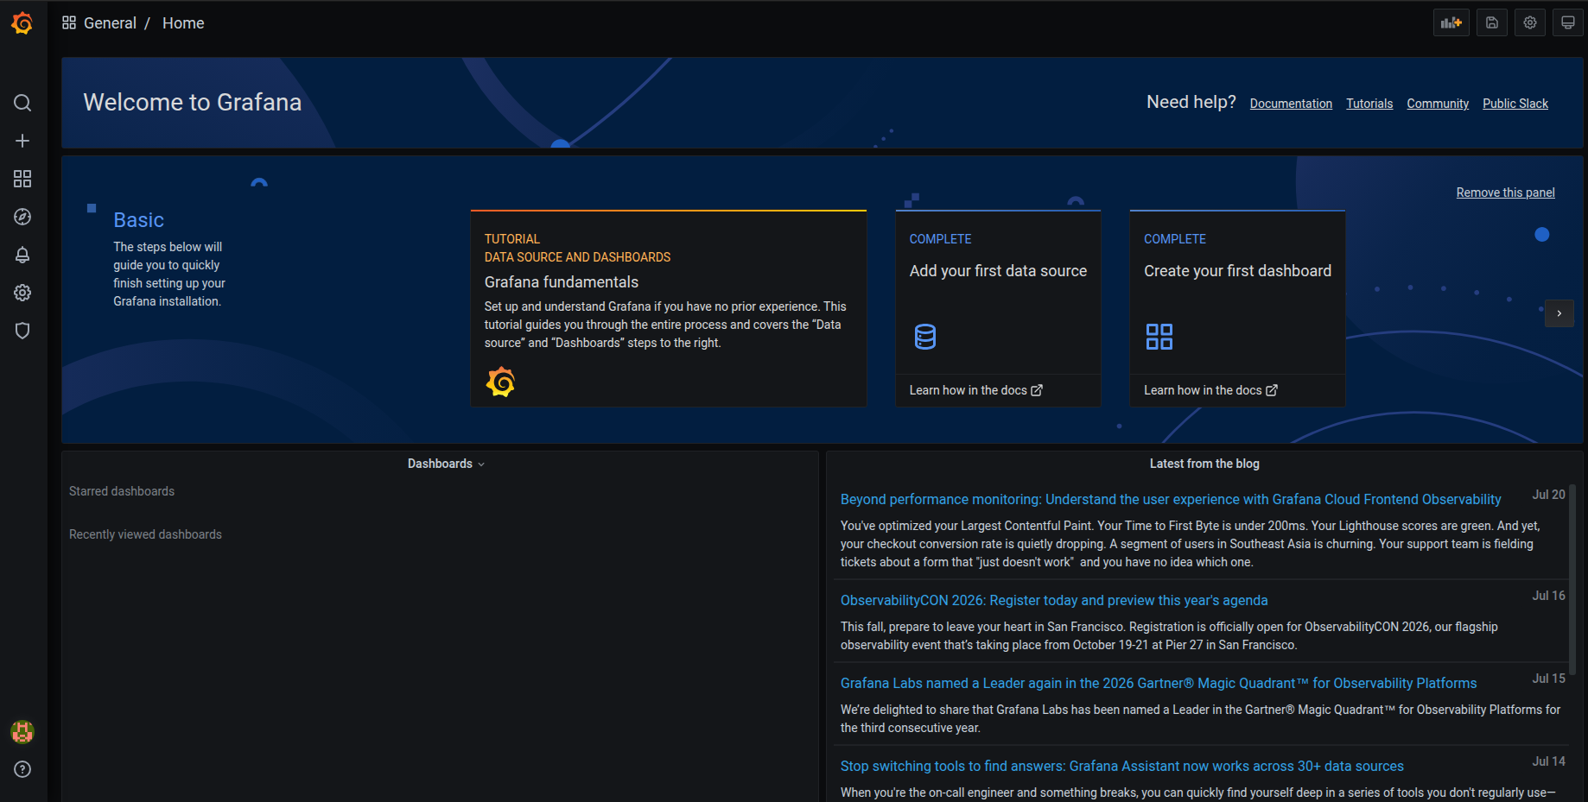Click the Need help? label
The image size is (1588, 802).
point(1191,102)
